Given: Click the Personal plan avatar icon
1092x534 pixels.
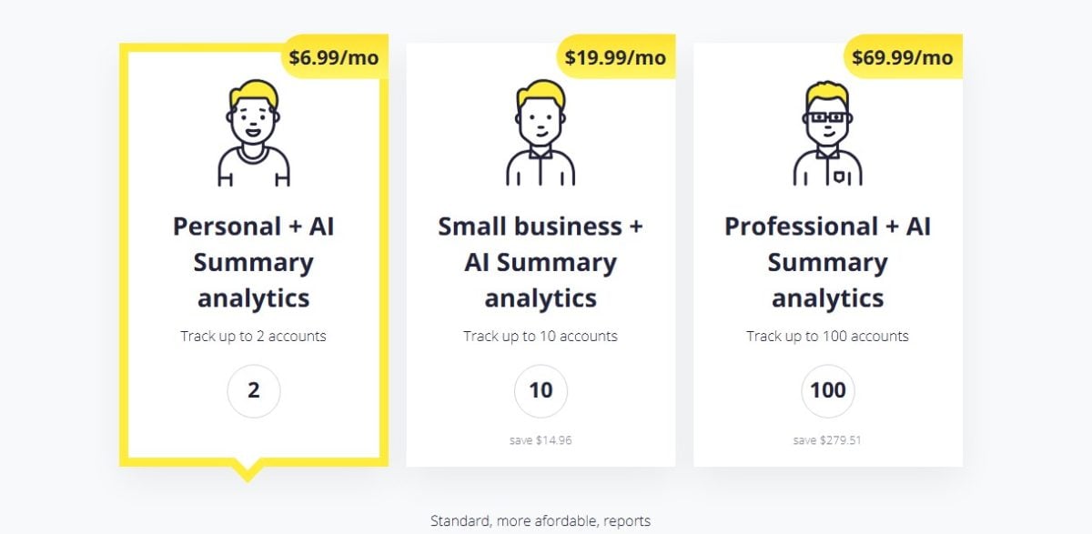Looking at the screenshot, I should coord(253,133).
